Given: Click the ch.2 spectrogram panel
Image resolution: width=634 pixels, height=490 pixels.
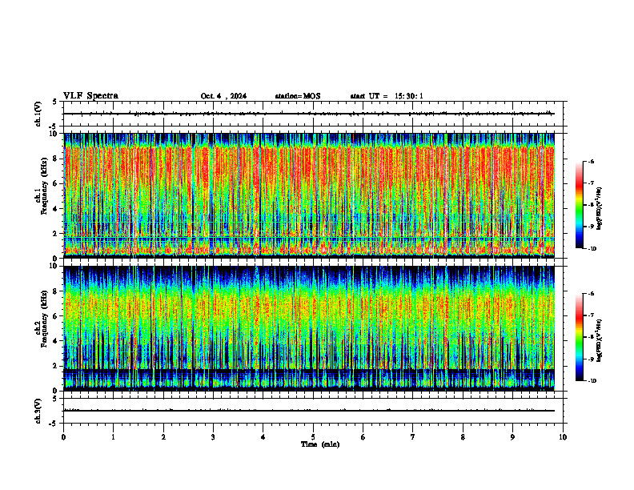Looking at the screenshot, I should click(309, 328).
